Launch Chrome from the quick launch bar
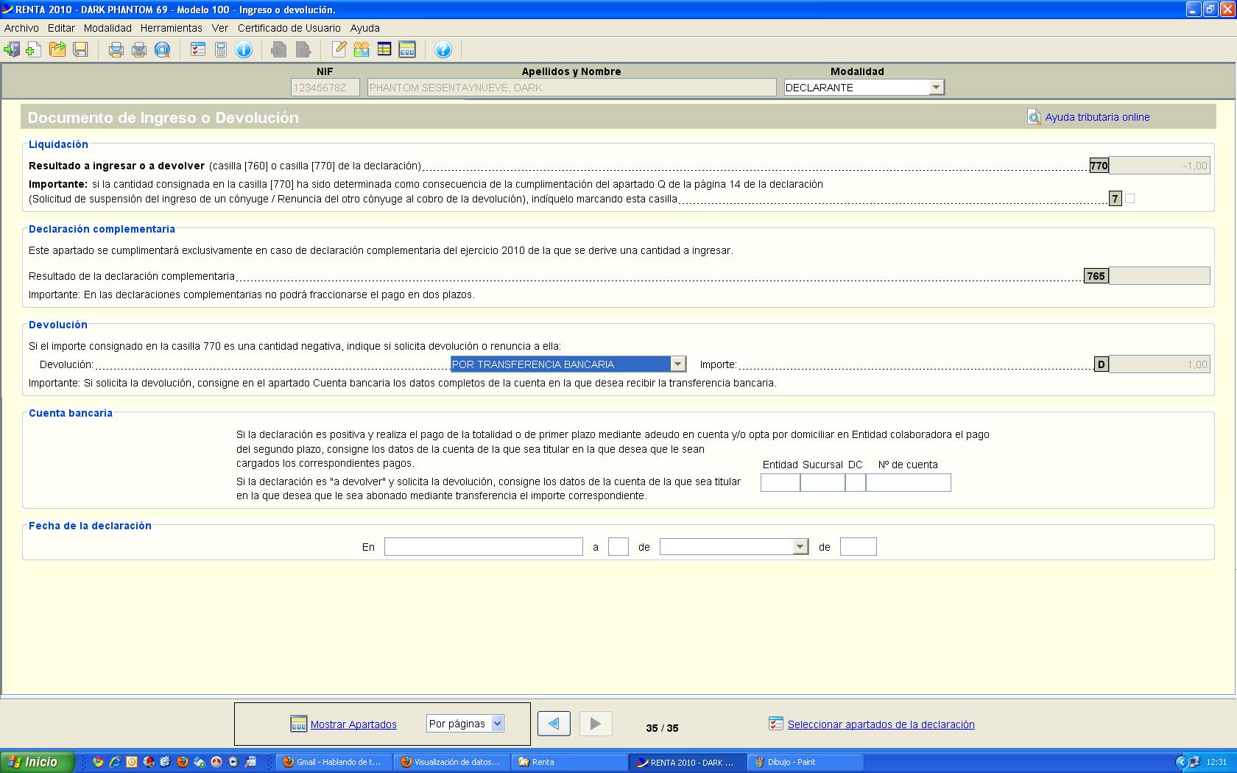 pos(98,762)
